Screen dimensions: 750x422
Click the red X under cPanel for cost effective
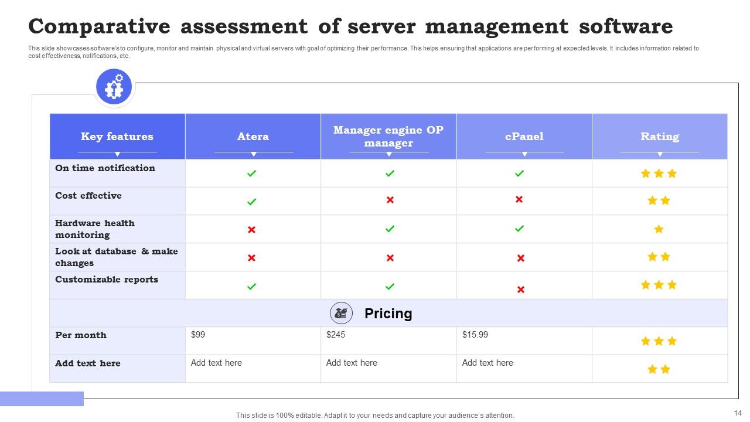click(x=519, y=199)
